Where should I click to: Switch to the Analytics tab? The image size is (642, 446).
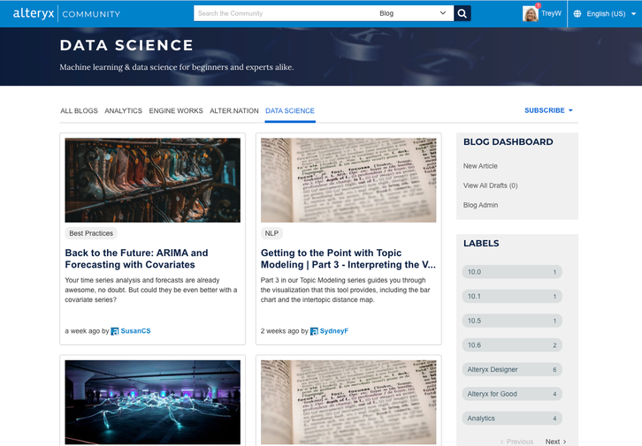123,110
